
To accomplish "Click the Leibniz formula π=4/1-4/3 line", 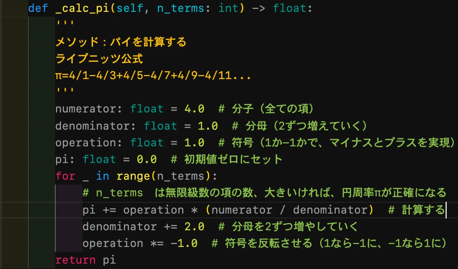I will 153,76.
